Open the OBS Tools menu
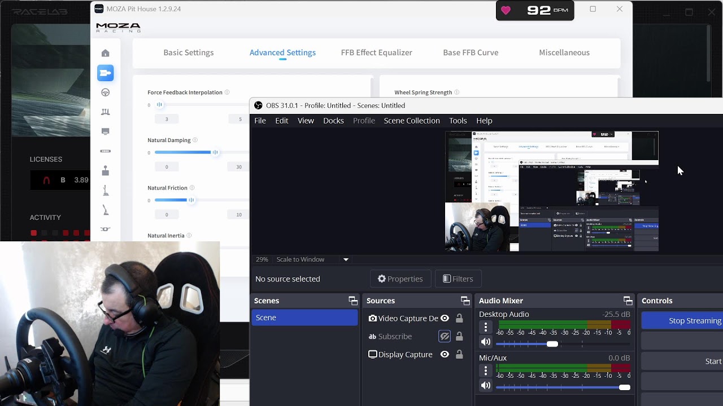 pos(458,121)
